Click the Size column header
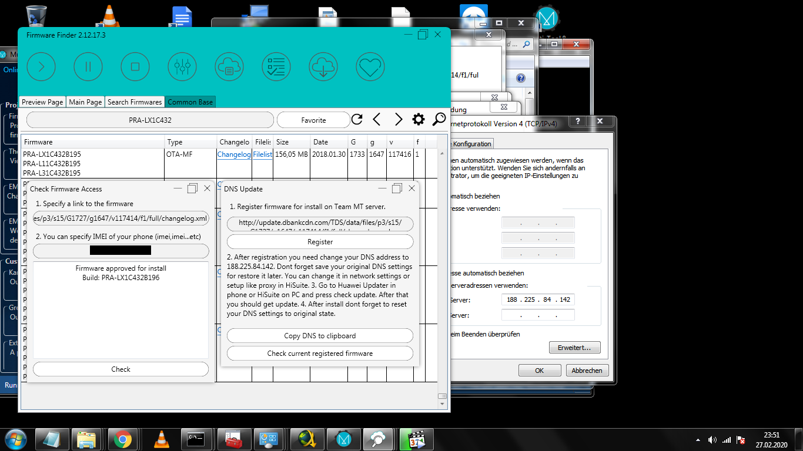This screenshot has width=803, height=451. point(292,142)
